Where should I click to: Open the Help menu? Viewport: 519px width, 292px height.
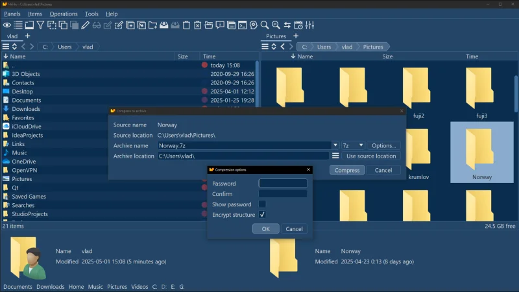pos(112,14)
